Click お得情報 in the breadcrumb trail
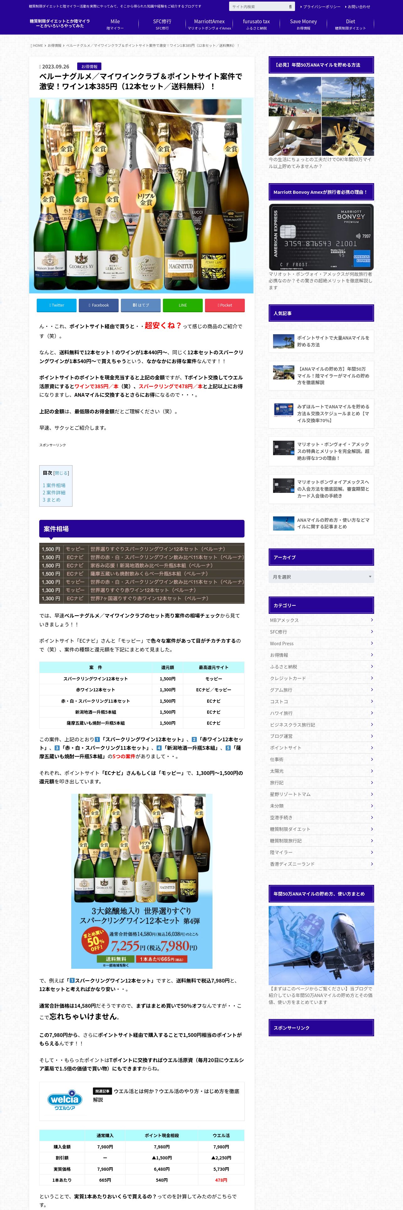 [x=54, y=46]
